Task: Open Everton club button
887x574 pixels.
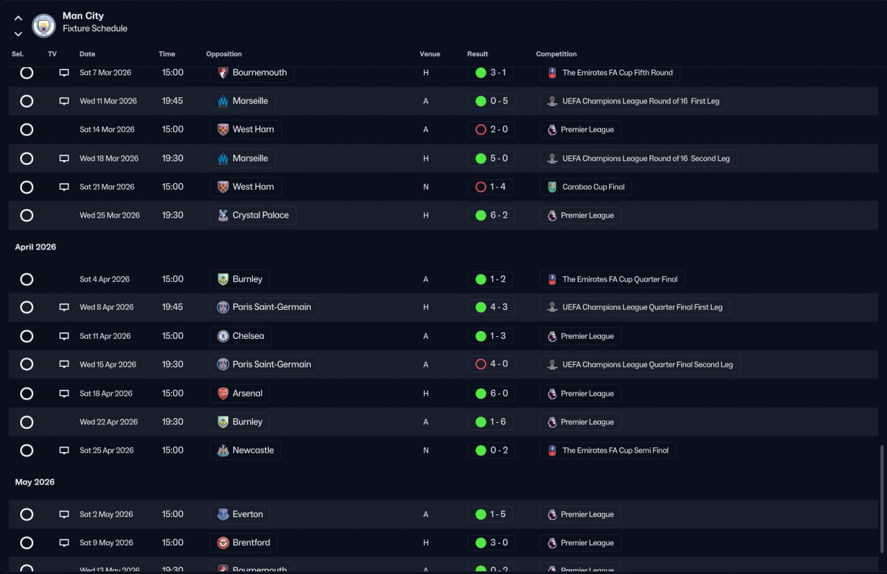Action: (x=240, y=514)
